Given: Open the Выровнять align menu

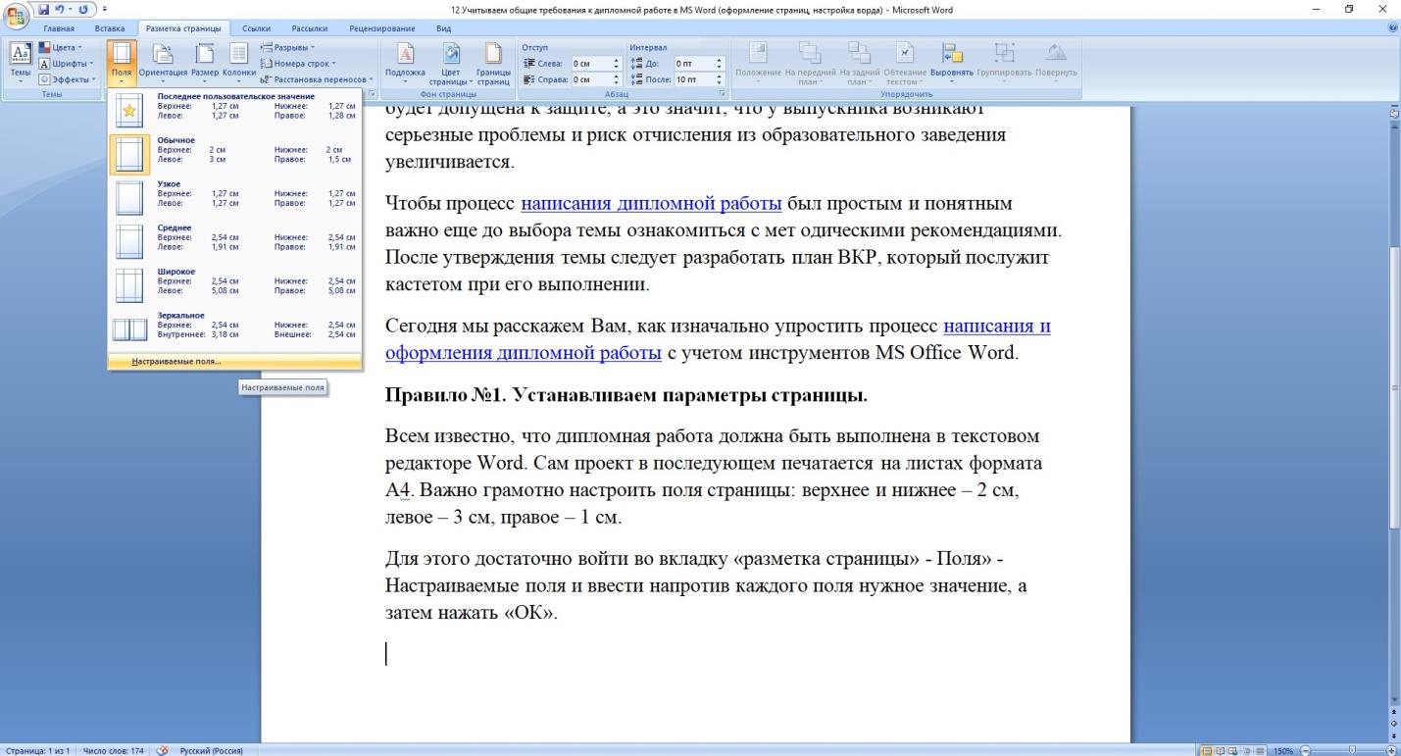Looking at the screenshot, I should tap(951, 63).
